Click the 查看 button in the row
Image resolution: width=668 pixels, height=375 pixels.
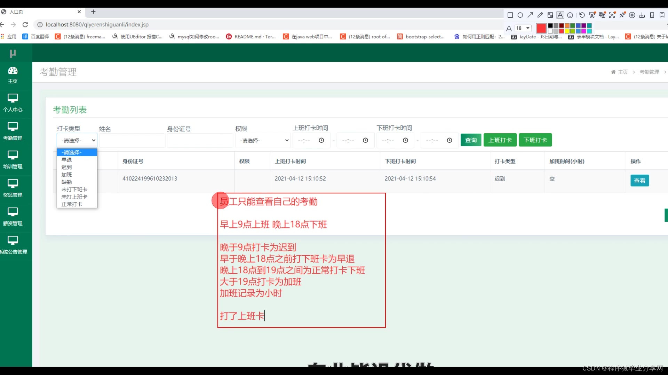pos(639,181)
